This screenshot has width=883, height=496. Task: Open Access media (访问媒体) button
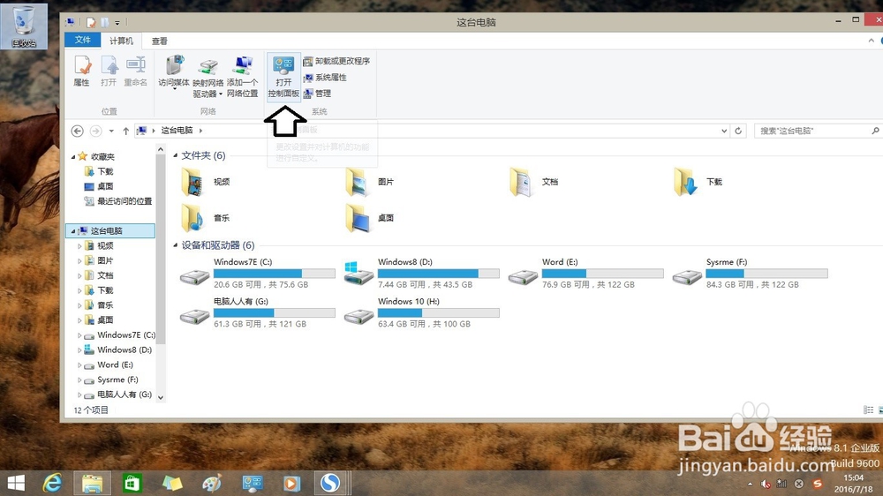point(173,72)
